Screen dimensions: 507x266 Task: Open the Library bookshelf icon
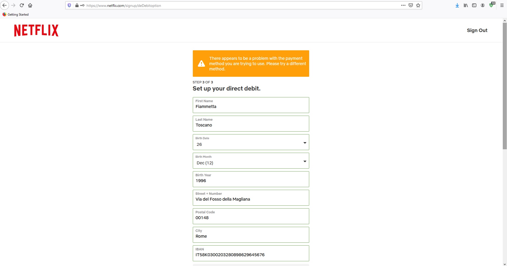point(466,5)
